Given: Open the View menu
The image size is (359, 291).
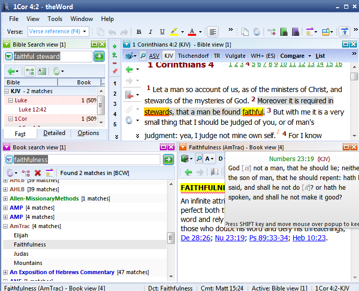Looking at the screenshot, I should (33, 19).
